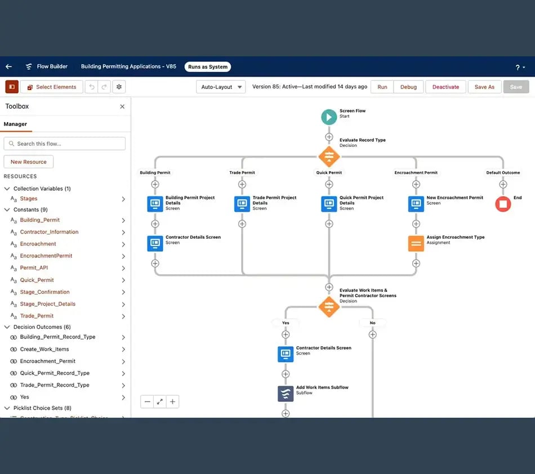Screen dimensions: 535x474
Task: Click the Runs as System badge
Action: (208, 67)
